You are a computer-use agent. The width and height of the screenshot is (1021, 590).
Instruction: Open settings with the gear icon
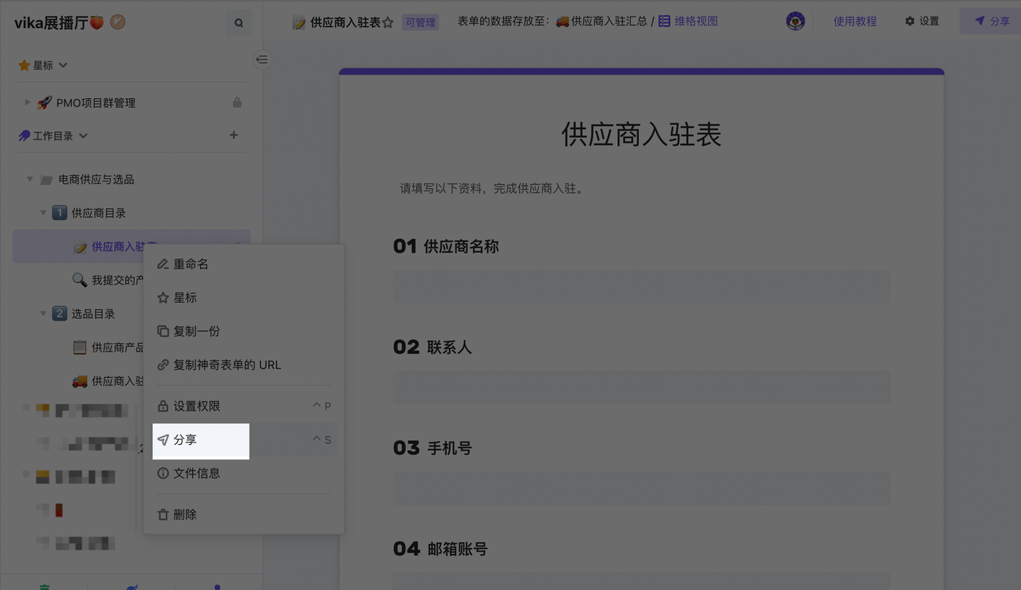909,22
